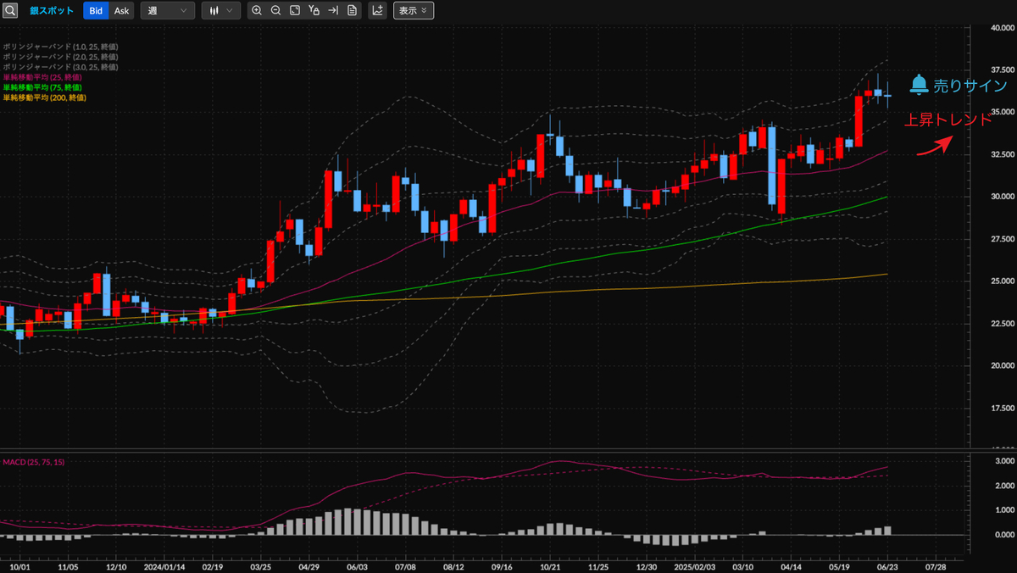Screen dimensions: 1017x573
Task: Click the pink 単純移動平均 (25) label
Action: point(42,77)
